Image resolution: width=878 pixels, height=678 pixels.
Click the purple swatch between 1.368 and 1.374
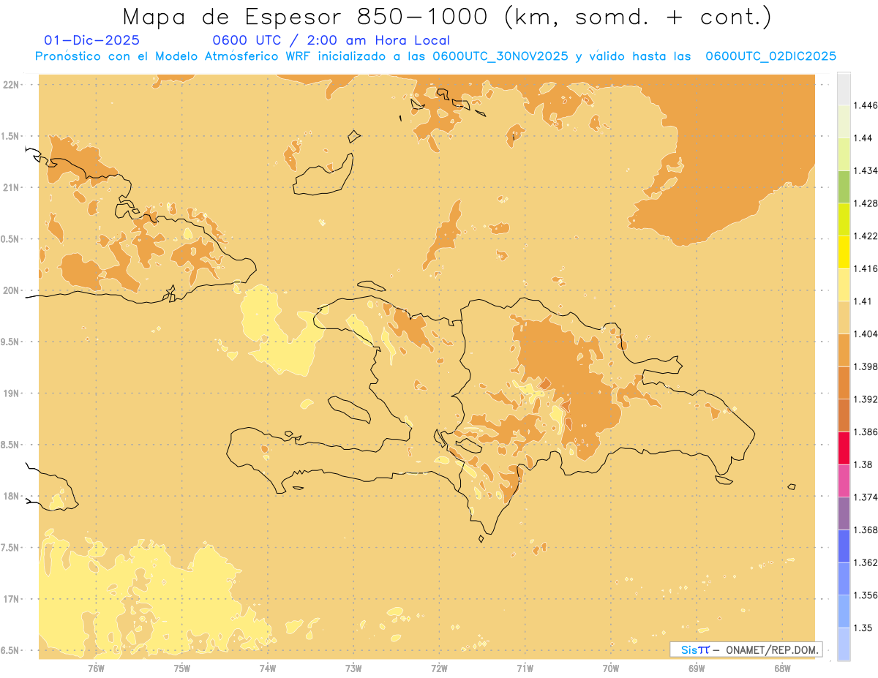point(844,513)
